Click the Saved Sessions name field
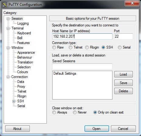 [82, 66]
